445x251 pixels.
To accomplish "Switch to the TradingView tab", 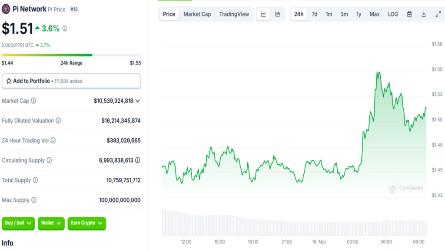I will [234, 14].
